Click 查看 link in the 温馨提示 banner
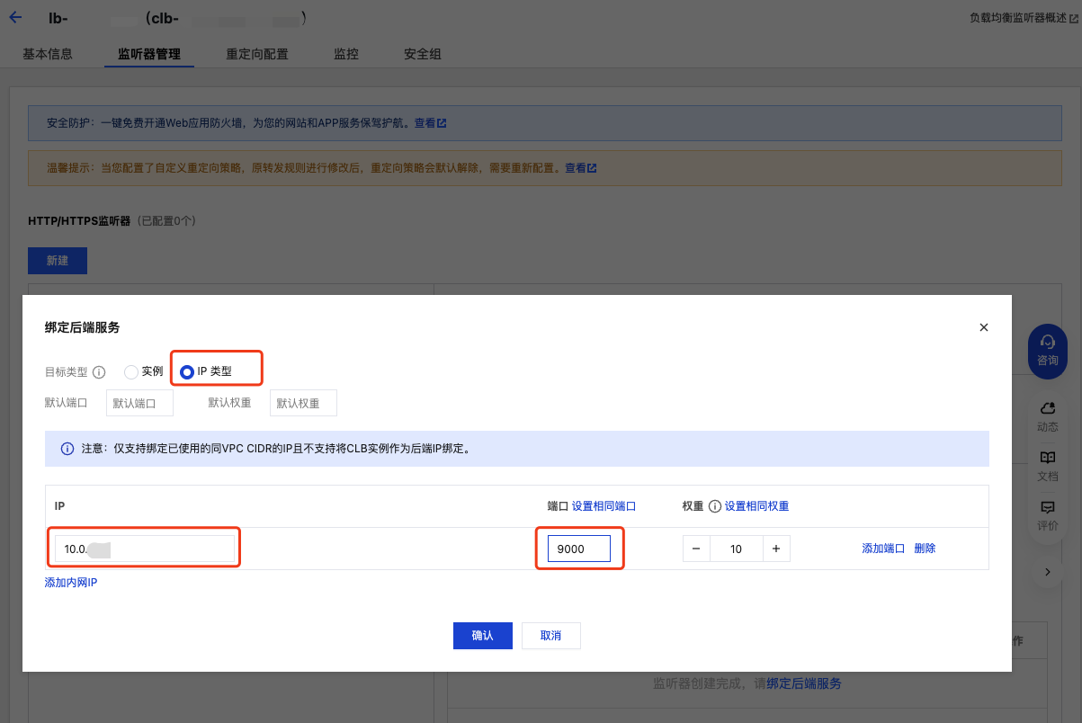 [x=580, y=167]
